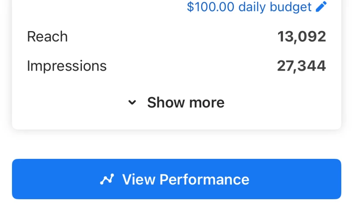Click the chevron arrow beside Show more
356x213 pixels.
point(132,103)
